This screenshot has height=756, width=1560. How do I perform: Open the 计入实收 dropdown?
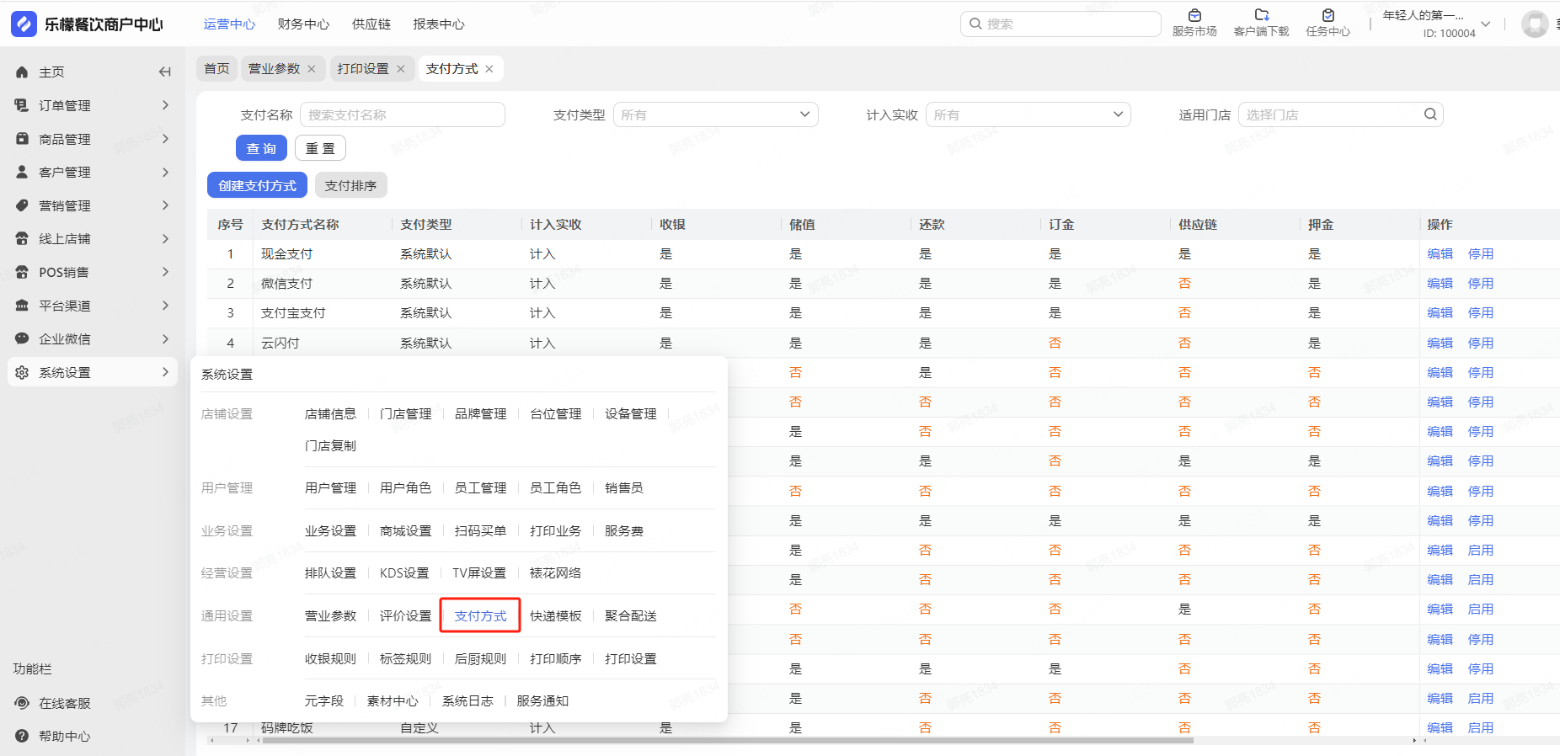1028,114
